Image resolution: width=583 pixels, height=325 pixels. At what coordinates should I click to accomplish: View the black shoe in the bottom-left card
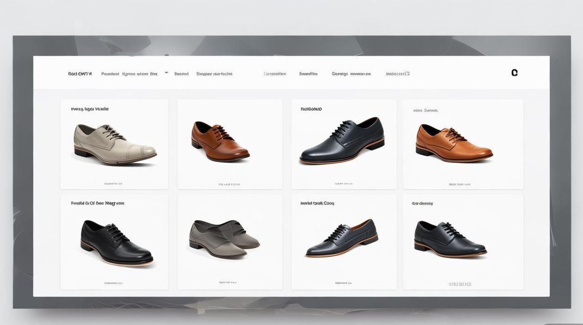coord(117,243)
